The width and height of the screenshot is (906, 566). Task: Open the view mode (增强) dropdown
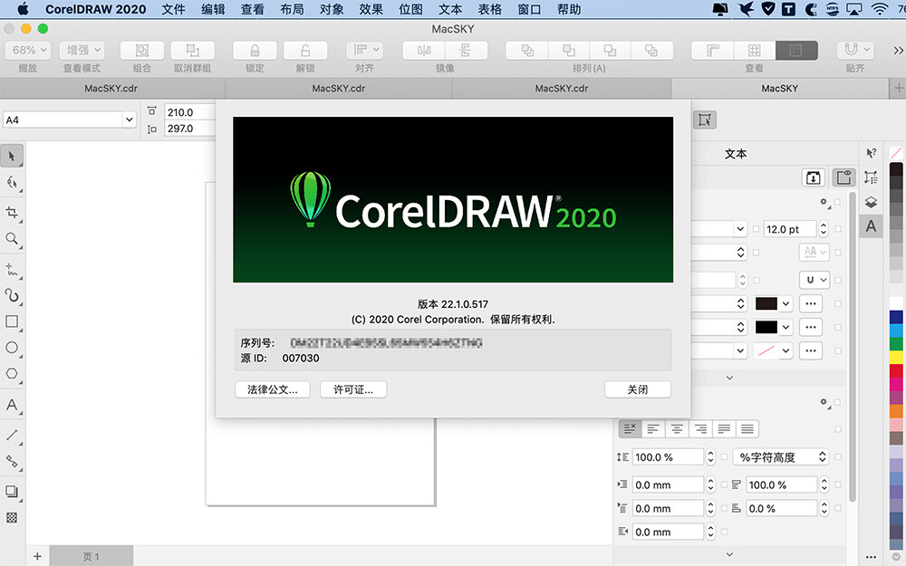click(x=82, y=50)
